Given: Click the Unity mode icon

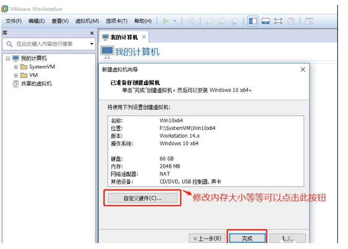Looking at the screenshot, I should click(291, 21).
